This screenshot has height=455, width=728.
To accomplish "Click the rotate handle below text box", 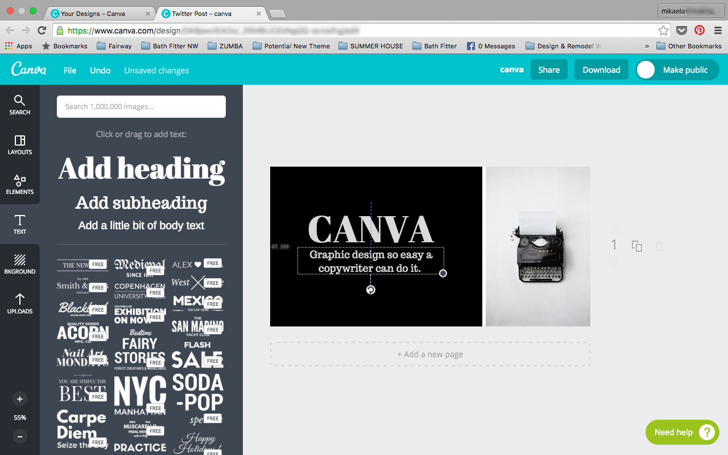I will click(x=371, y=290).
